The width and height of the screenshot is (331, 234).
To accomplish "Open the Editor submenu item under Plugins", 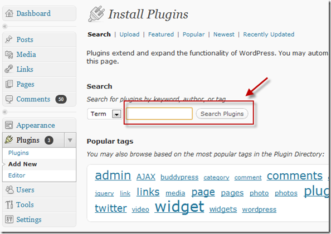I will click(17, 175).
